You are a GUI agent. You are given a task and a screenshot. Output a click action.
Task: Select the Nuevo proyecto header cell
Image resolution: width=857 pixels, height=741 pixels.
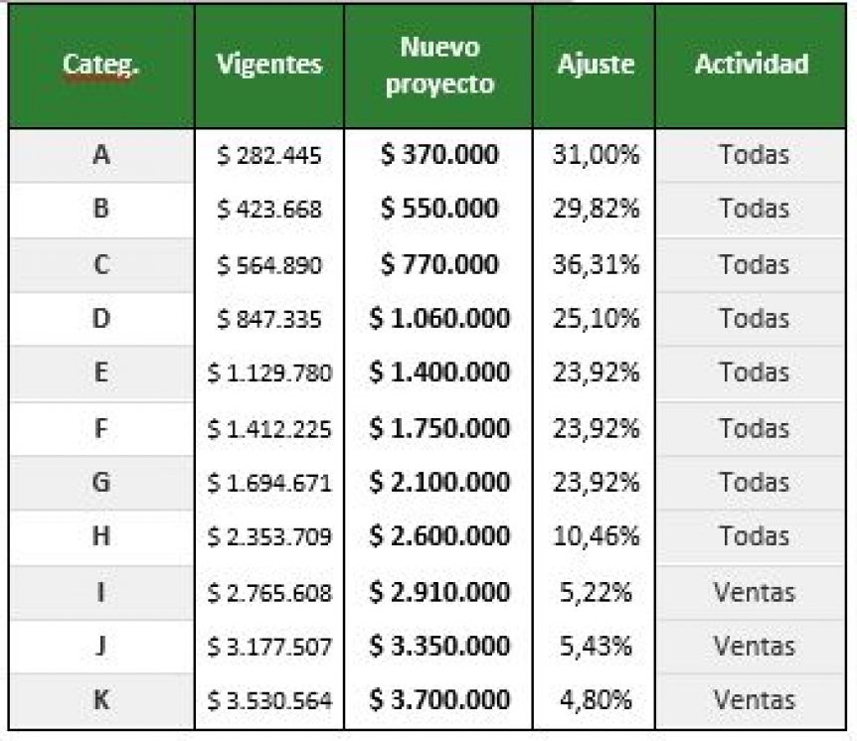(438, 67)
